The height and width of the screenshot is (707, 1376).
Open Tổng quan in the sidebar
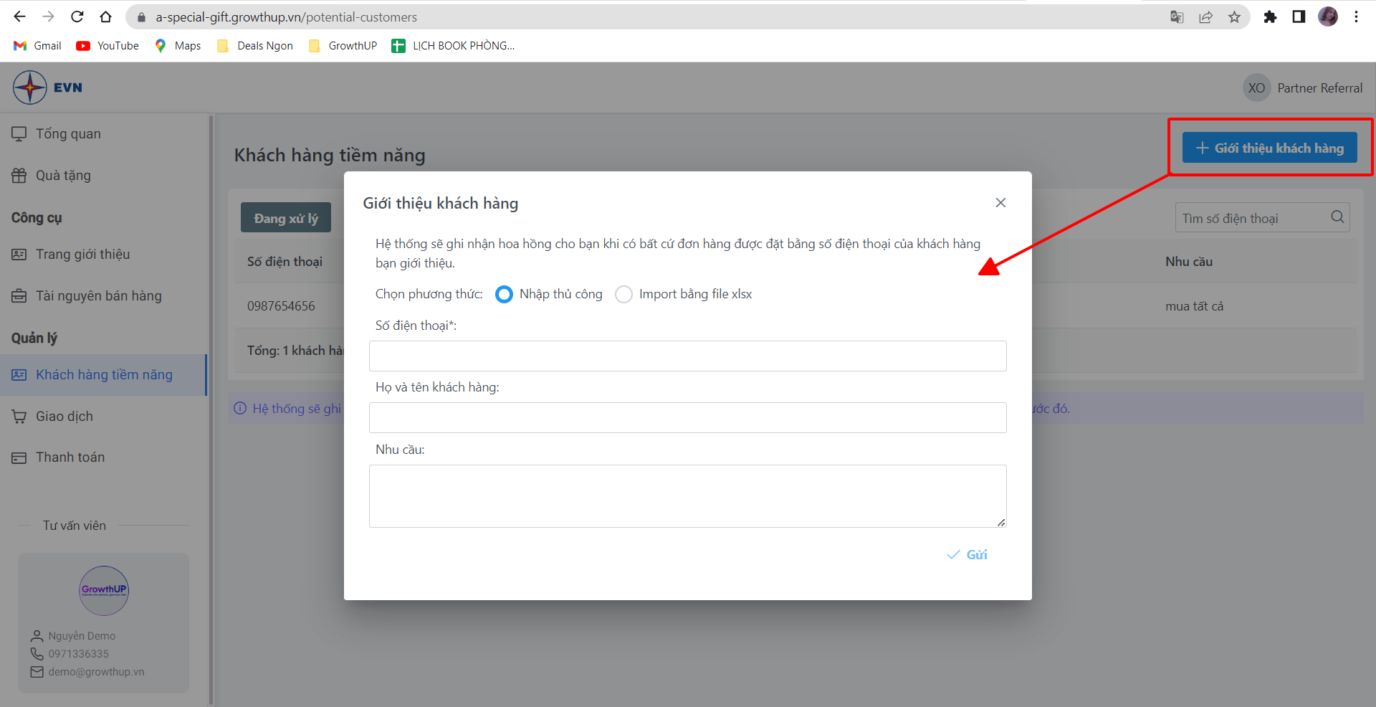(x=68, y=134)
